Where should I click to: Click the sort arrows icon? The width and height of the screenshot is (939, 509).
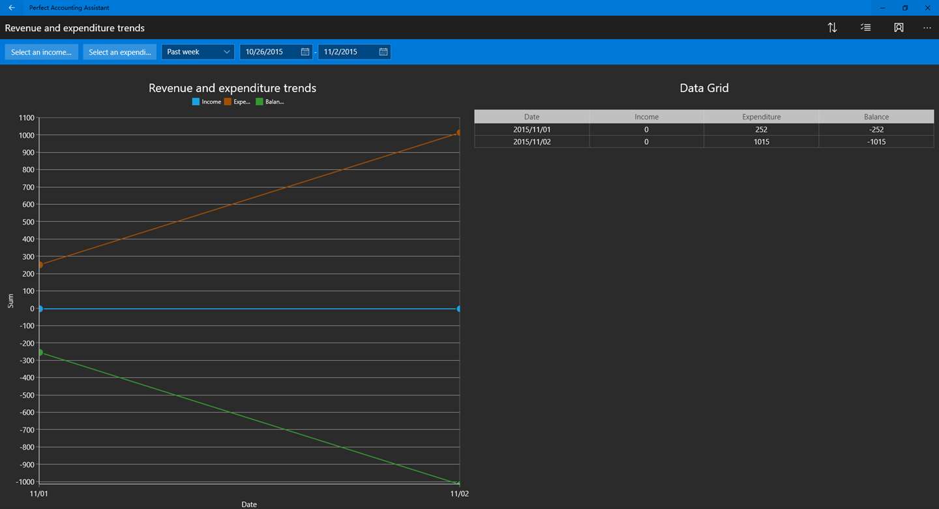(832, 27)
